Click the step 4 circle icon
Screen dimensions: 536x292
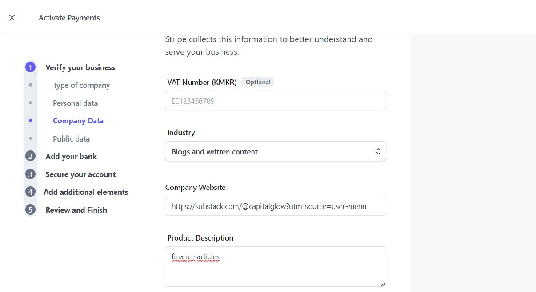(30, 192)
